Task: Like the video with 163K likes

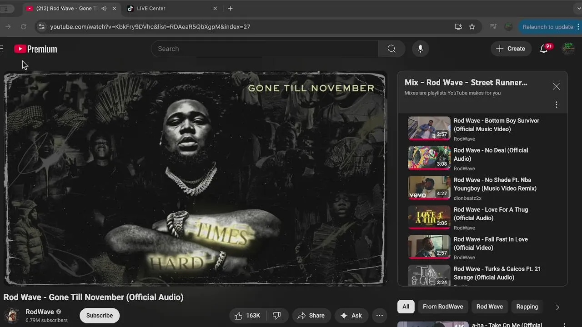Action: (247, 316)
